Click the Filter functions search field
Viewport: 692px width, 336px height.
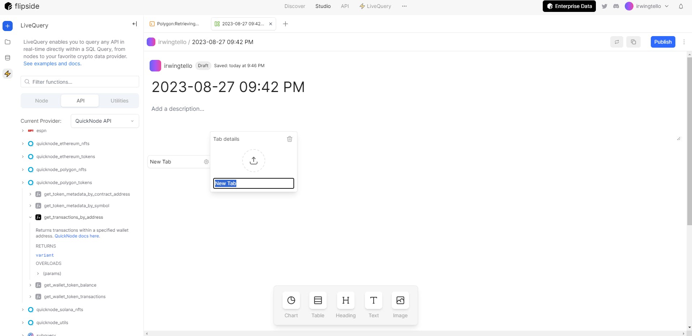(x=80, y=82)
